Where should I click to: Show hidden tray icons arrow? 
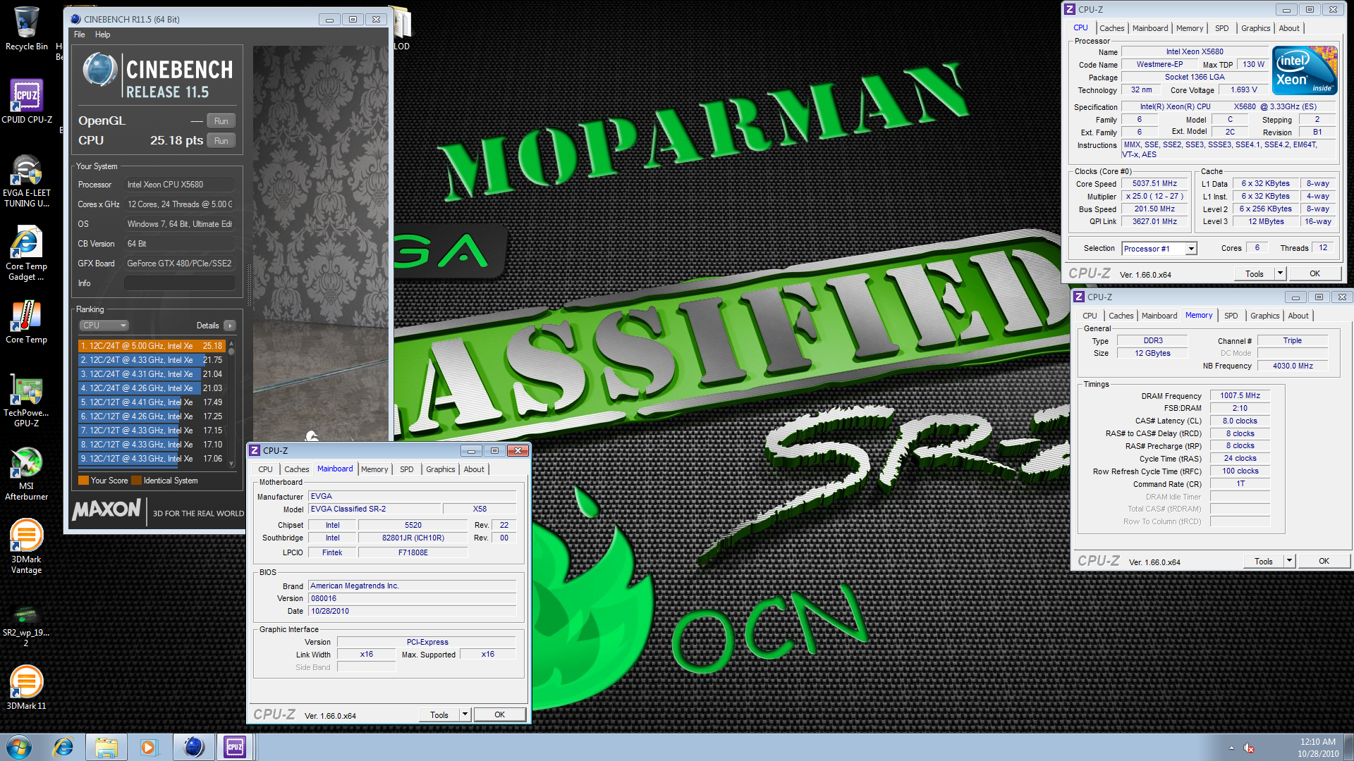pyautogui.click(x=1232, y=748)
